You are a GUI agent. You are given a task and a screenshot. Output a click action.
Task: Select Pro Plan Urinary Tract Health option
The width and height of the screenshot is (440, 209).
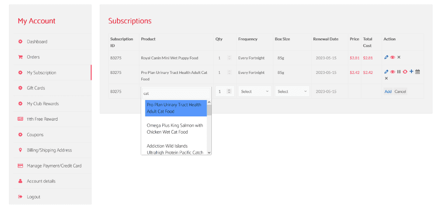[175, 108]
